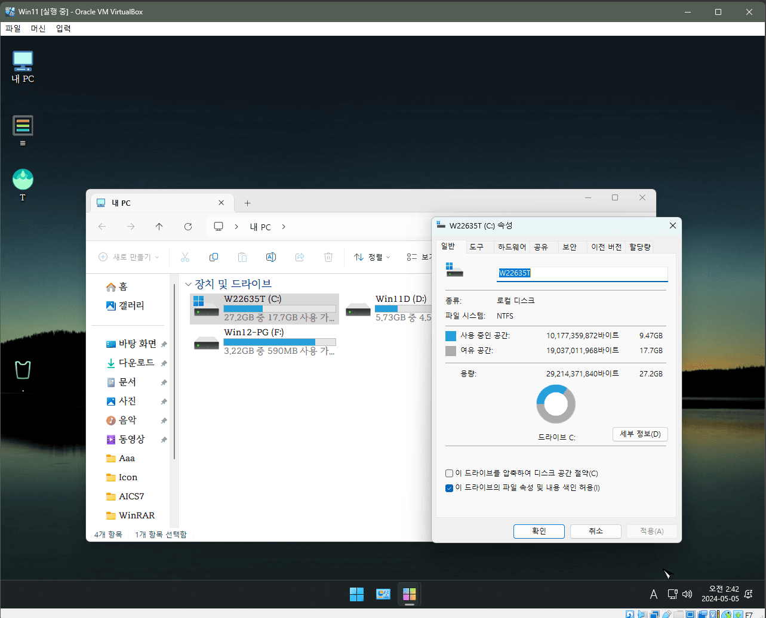The width and height of the screenshot is (766, 618).
Task: Click the blue 사용 중인 공간 swatch
Action: (x=451, y=336)
